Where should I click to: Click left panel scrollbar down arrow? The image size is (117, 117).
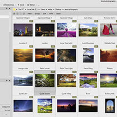click(10, 77)
